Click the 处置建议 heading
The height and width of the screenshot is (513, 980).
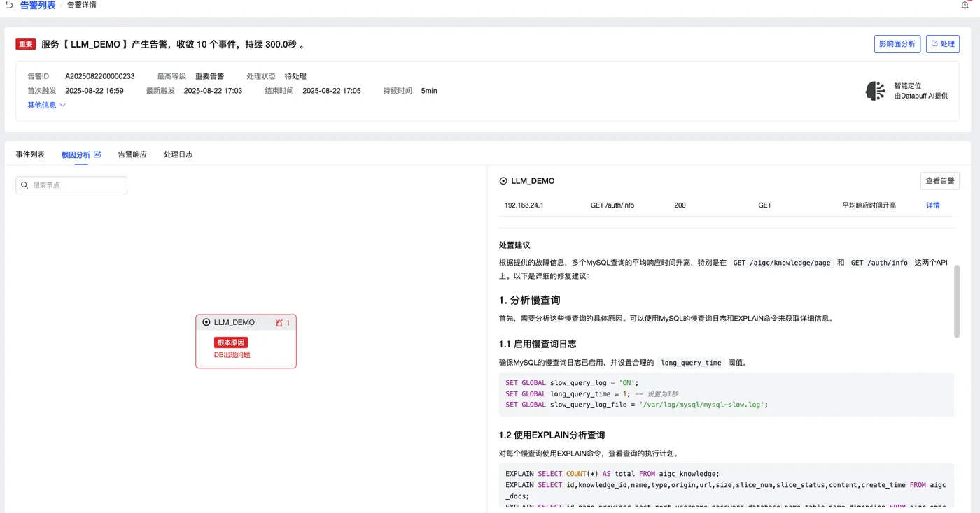[514, 245]
